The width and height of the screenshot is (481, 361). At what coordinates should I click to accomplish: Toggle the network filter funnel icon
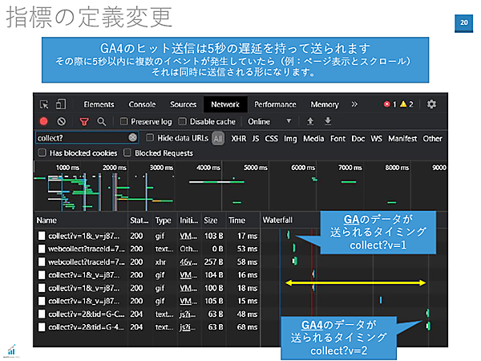(x=83, y=121)
